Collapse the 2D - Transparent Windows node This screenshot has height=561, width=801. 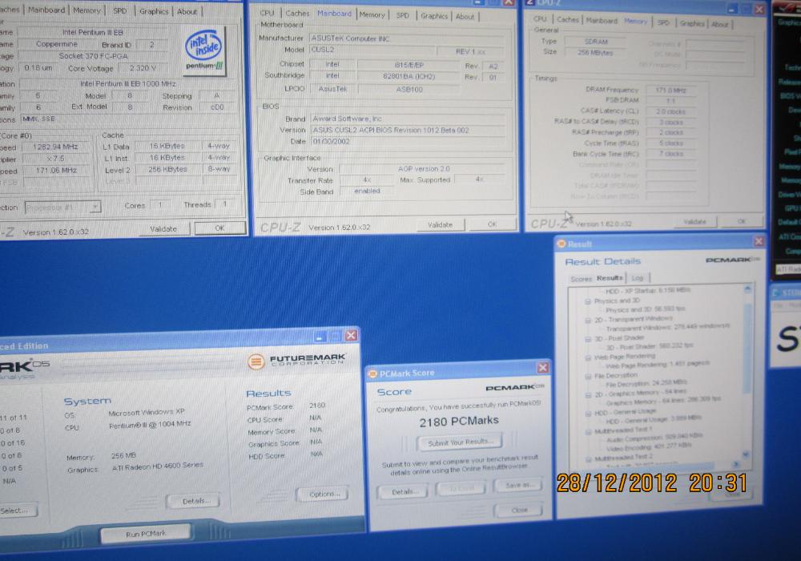588,321
